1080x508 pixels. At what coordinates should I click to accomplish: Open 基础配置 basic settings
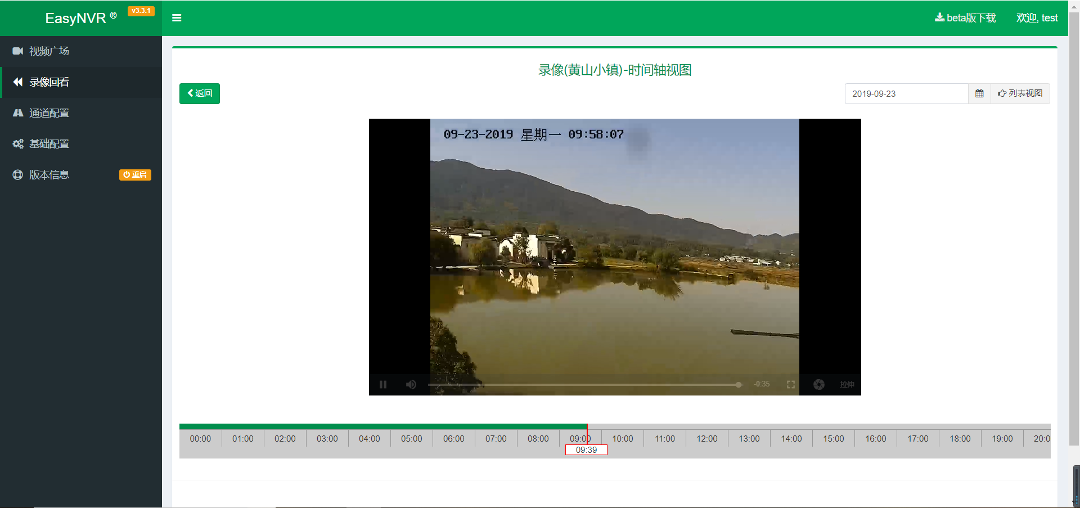[x=49, y=144]
